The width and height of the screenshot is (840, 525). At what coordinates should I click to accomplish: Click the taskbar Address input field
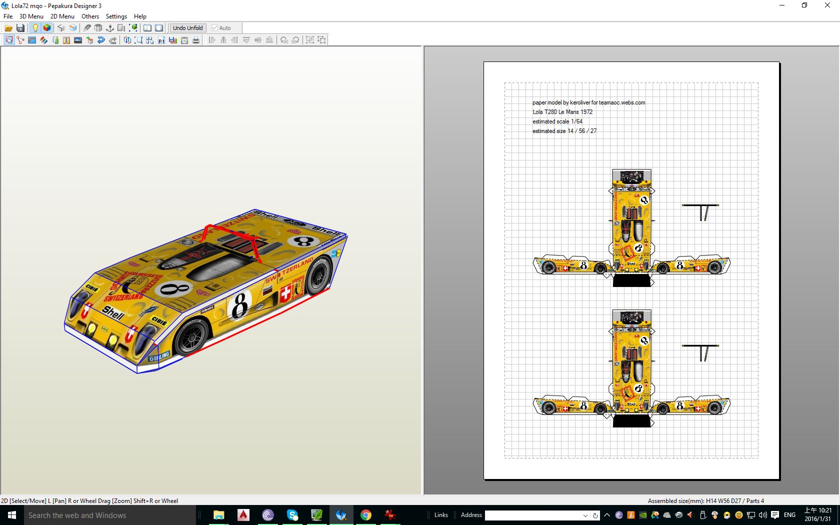[533, 515]
